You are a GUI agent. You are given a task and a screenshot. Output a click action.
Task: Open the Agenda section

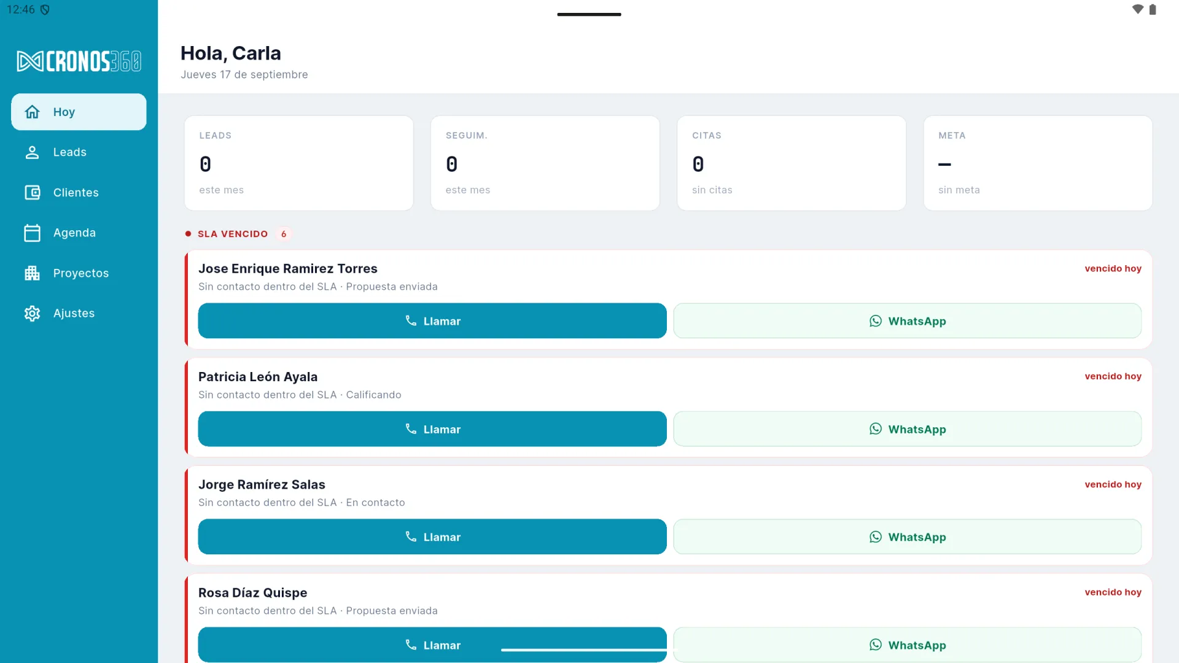tap(79, 233)
